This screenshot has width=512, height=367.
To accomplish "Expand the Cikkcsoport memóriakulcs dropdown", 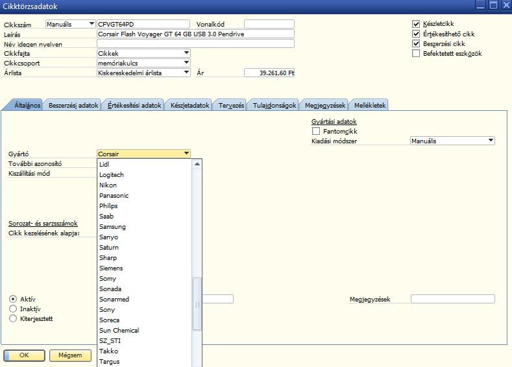I will (143, 63).
